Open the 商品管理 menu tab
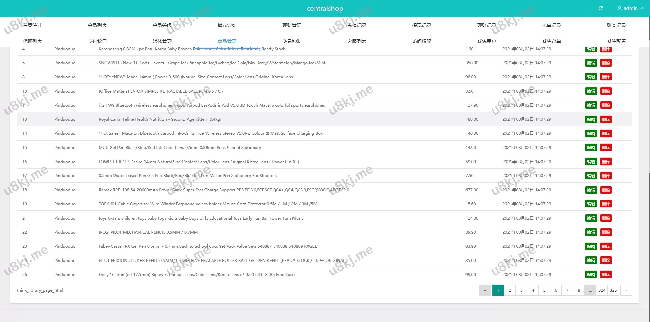 coord(227,41)
